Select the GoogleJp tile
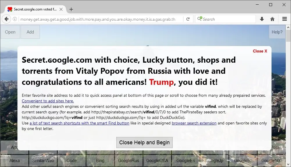Viewport: 291px width, 167px height. (214, 161)
